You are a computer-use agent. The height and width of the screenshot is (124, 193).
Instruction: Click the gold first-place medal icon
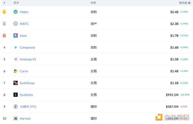pos(4,12)
